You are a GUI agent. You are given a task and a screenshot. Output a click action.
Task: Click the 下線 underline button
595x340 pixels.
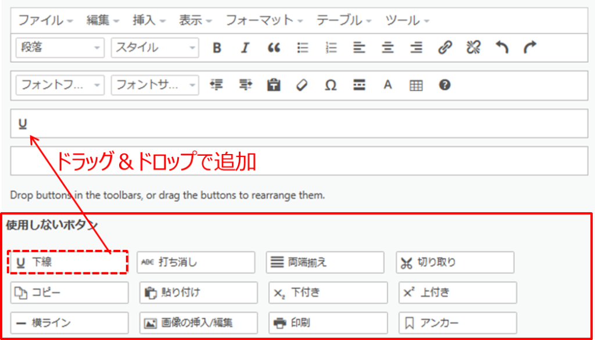(x=68, y=262)
